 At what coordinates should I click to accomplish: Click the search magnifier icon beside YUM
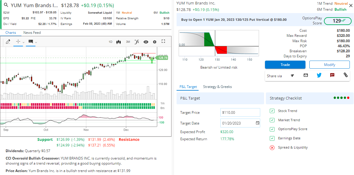pos(6,5)
